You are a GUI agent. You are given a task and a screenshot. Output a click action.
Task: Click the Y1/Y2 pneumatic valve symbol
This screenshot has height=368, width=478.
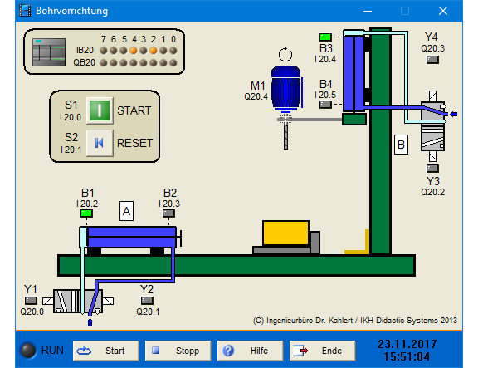(78, 302)
